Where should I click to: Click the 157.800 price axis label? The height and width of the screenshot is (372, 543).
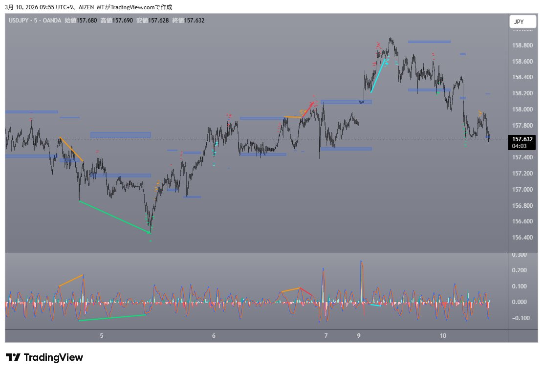coord(522,126)
